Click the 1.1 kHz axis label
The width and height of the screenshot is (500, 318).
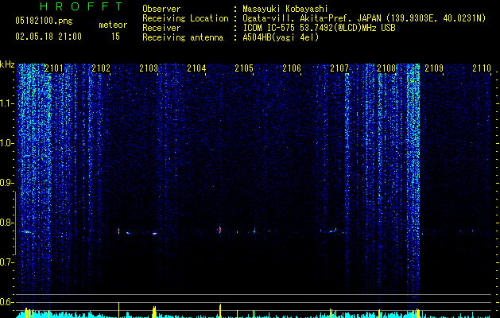point(7,103)
